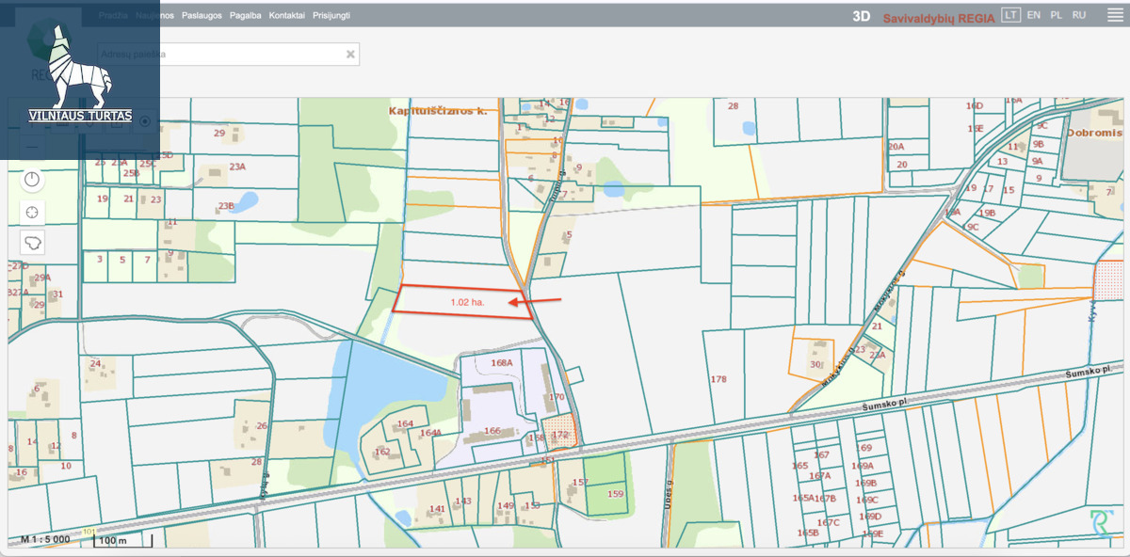Viewport: 1130px width, 557px height.
Task: Click address label 165B
Action: click(x=808, y=533)
